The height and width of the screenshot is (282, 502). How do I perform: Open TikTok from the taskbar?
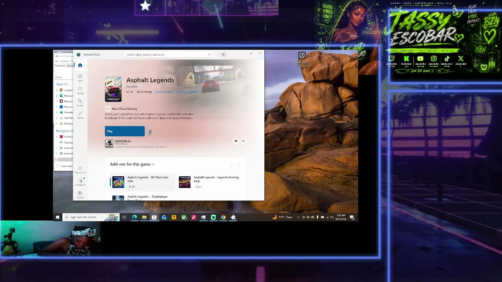[194, 217]
